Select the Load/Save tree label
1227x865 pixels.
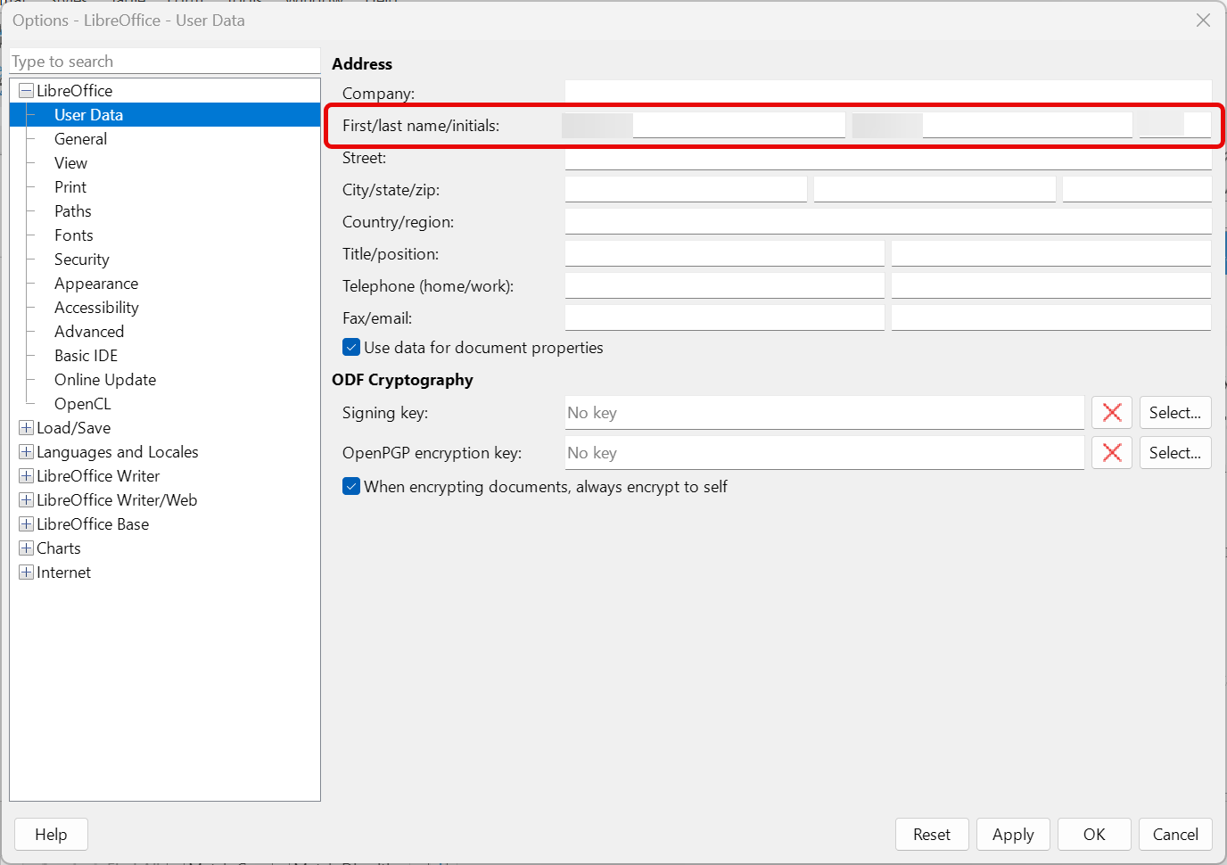point(74,428)
